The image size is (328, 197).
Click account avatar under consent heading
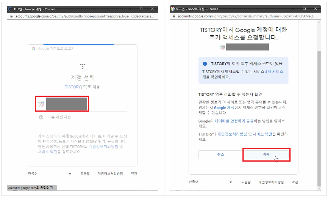(223, 47)
